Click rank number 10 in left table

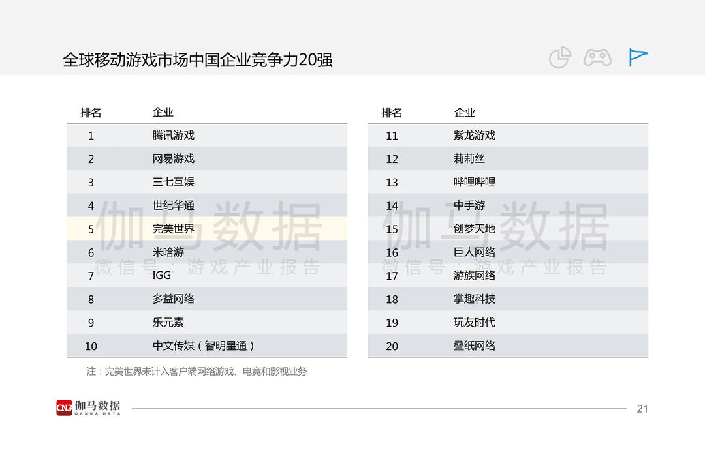[x=91, y=346]
